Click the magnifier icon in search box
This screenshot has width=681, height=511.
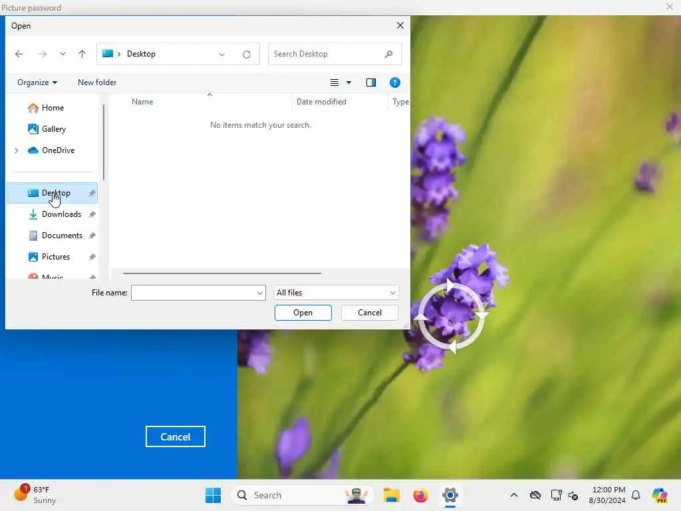coord(388,54)
